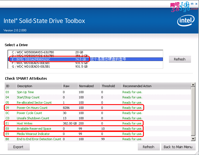The height and width of the screenshot is (155, 199).
Task: Click the Threshold column header
Action: tap(111, 86)
